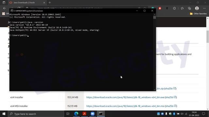Viewport: 209px width, 117px height.
Task: Click the Java HotSpot 64-Bit Server VM line
Action: (55, 30)
